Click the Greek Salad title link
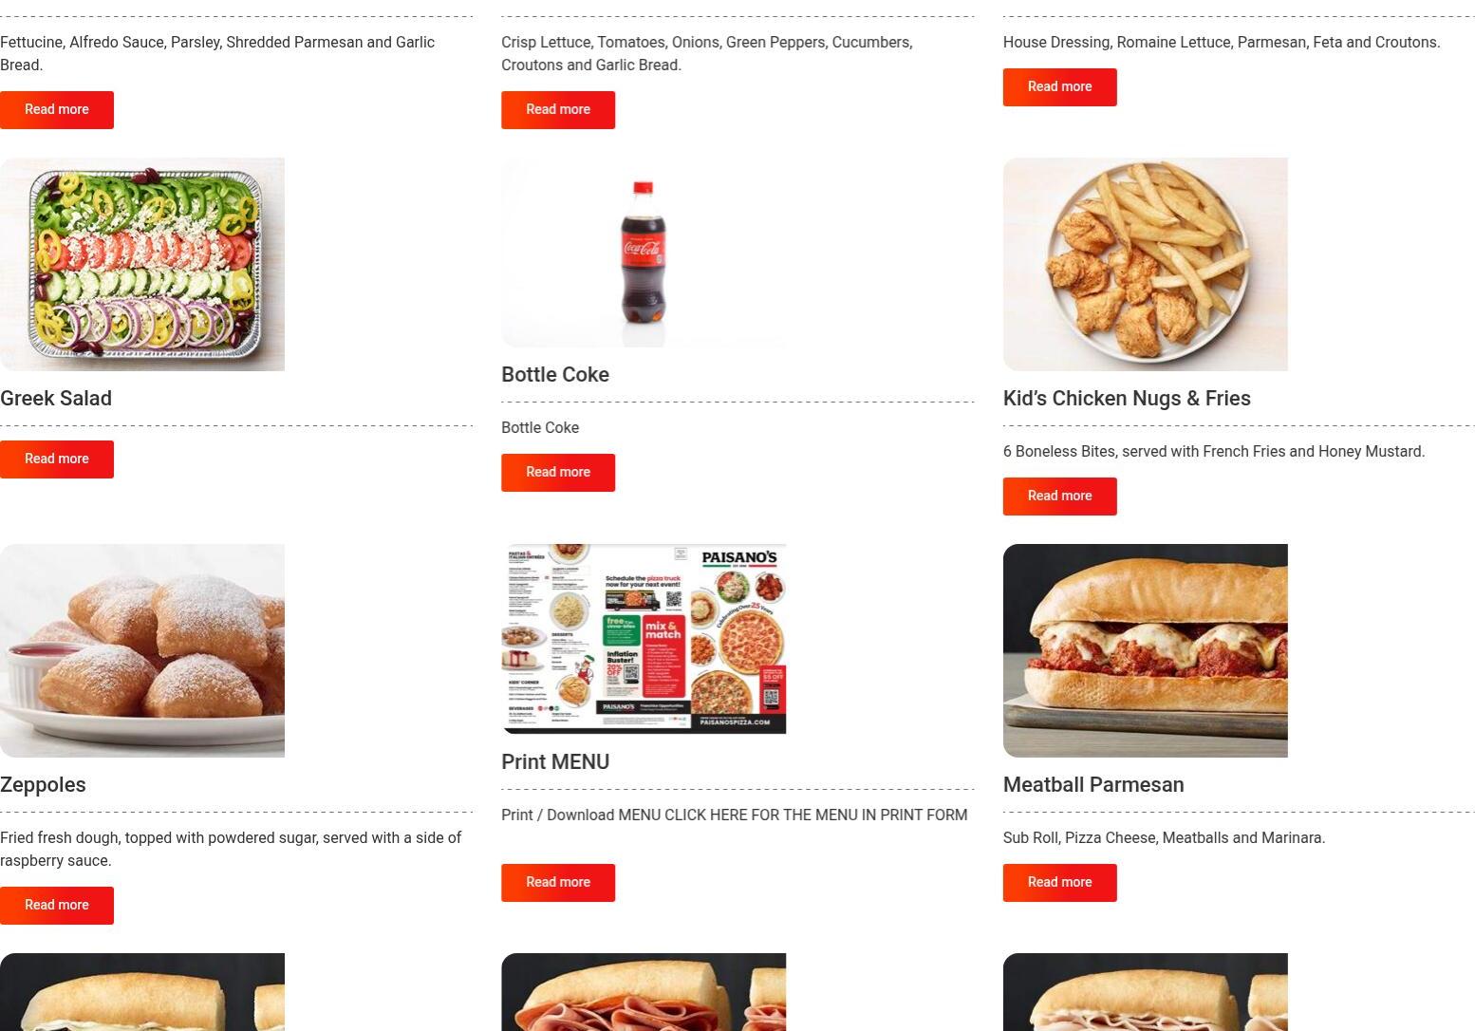 [x=56, y=399]
